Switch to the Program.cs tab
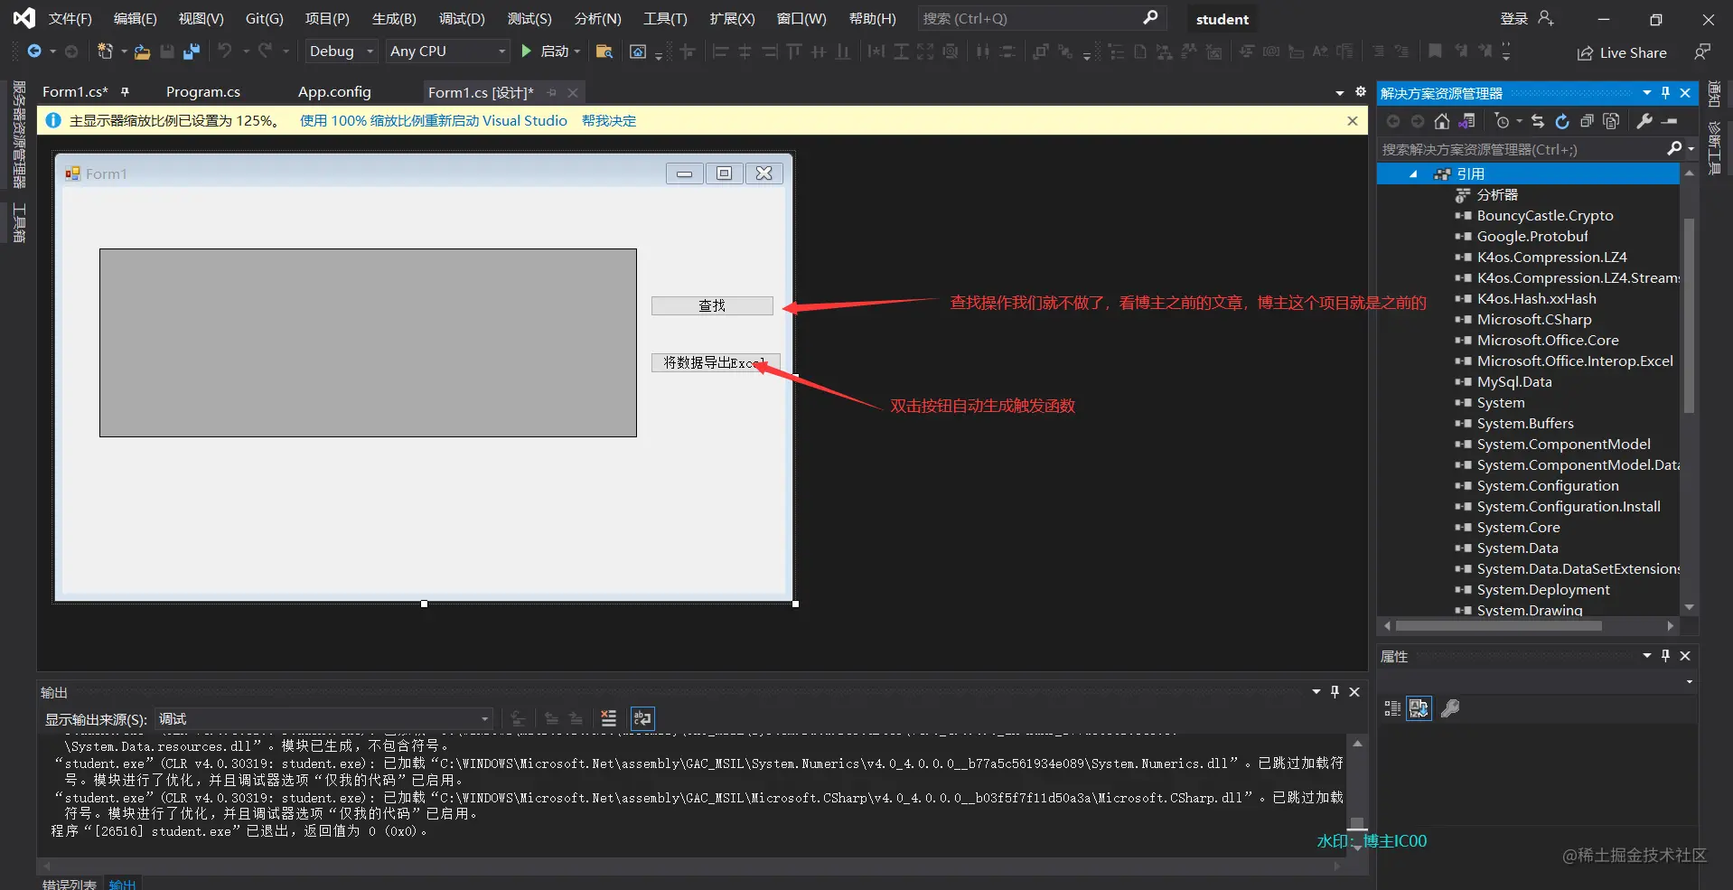 203,92
